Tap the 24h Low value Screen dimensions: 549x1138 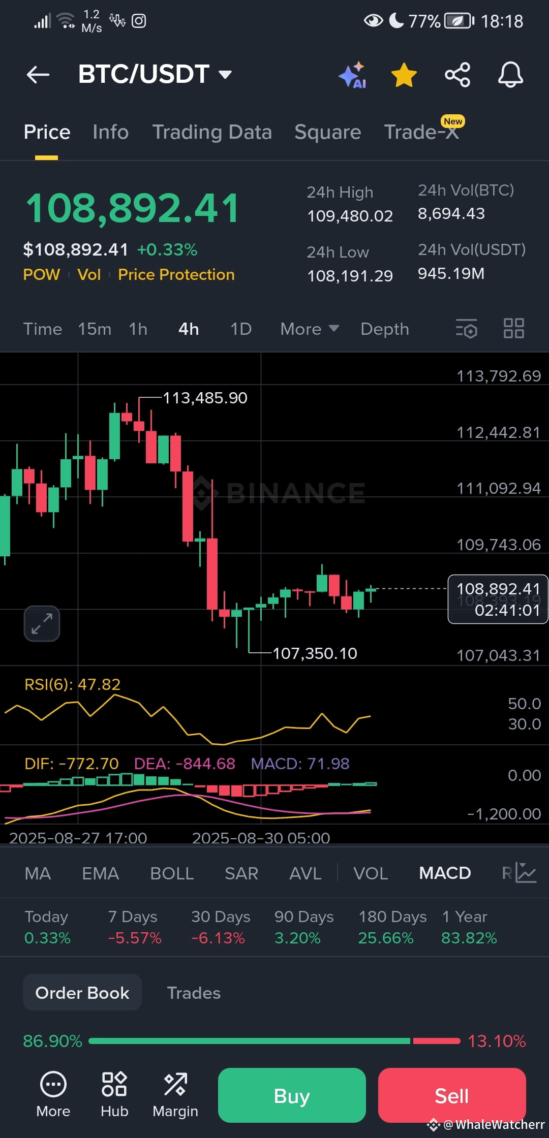point(350,276)
